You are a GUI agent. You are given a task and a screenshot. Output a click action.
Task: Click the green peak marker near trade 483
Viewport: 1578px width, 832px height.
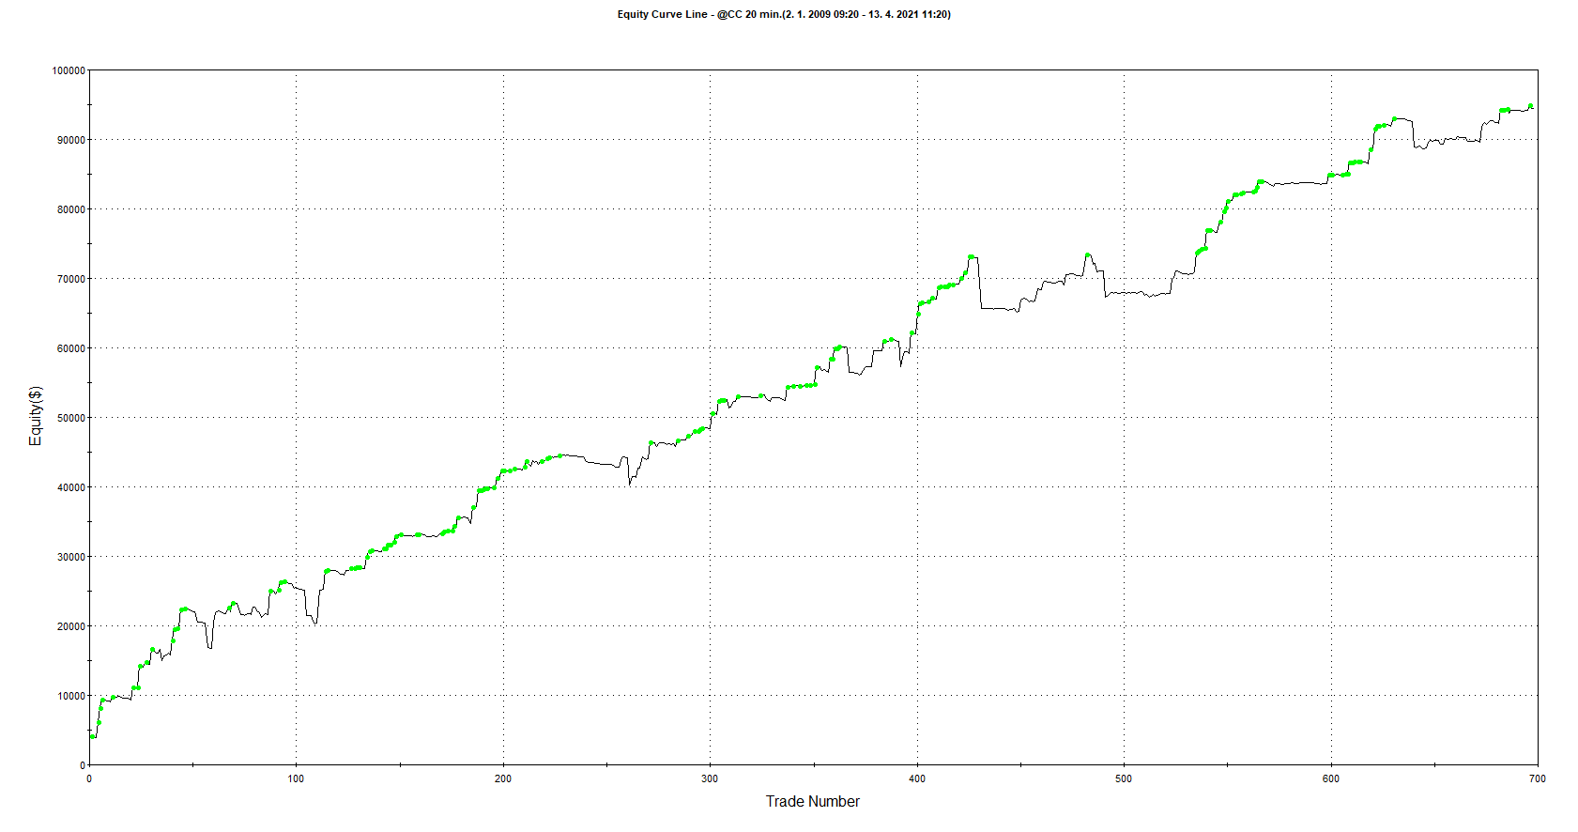tap(1087, 254)
